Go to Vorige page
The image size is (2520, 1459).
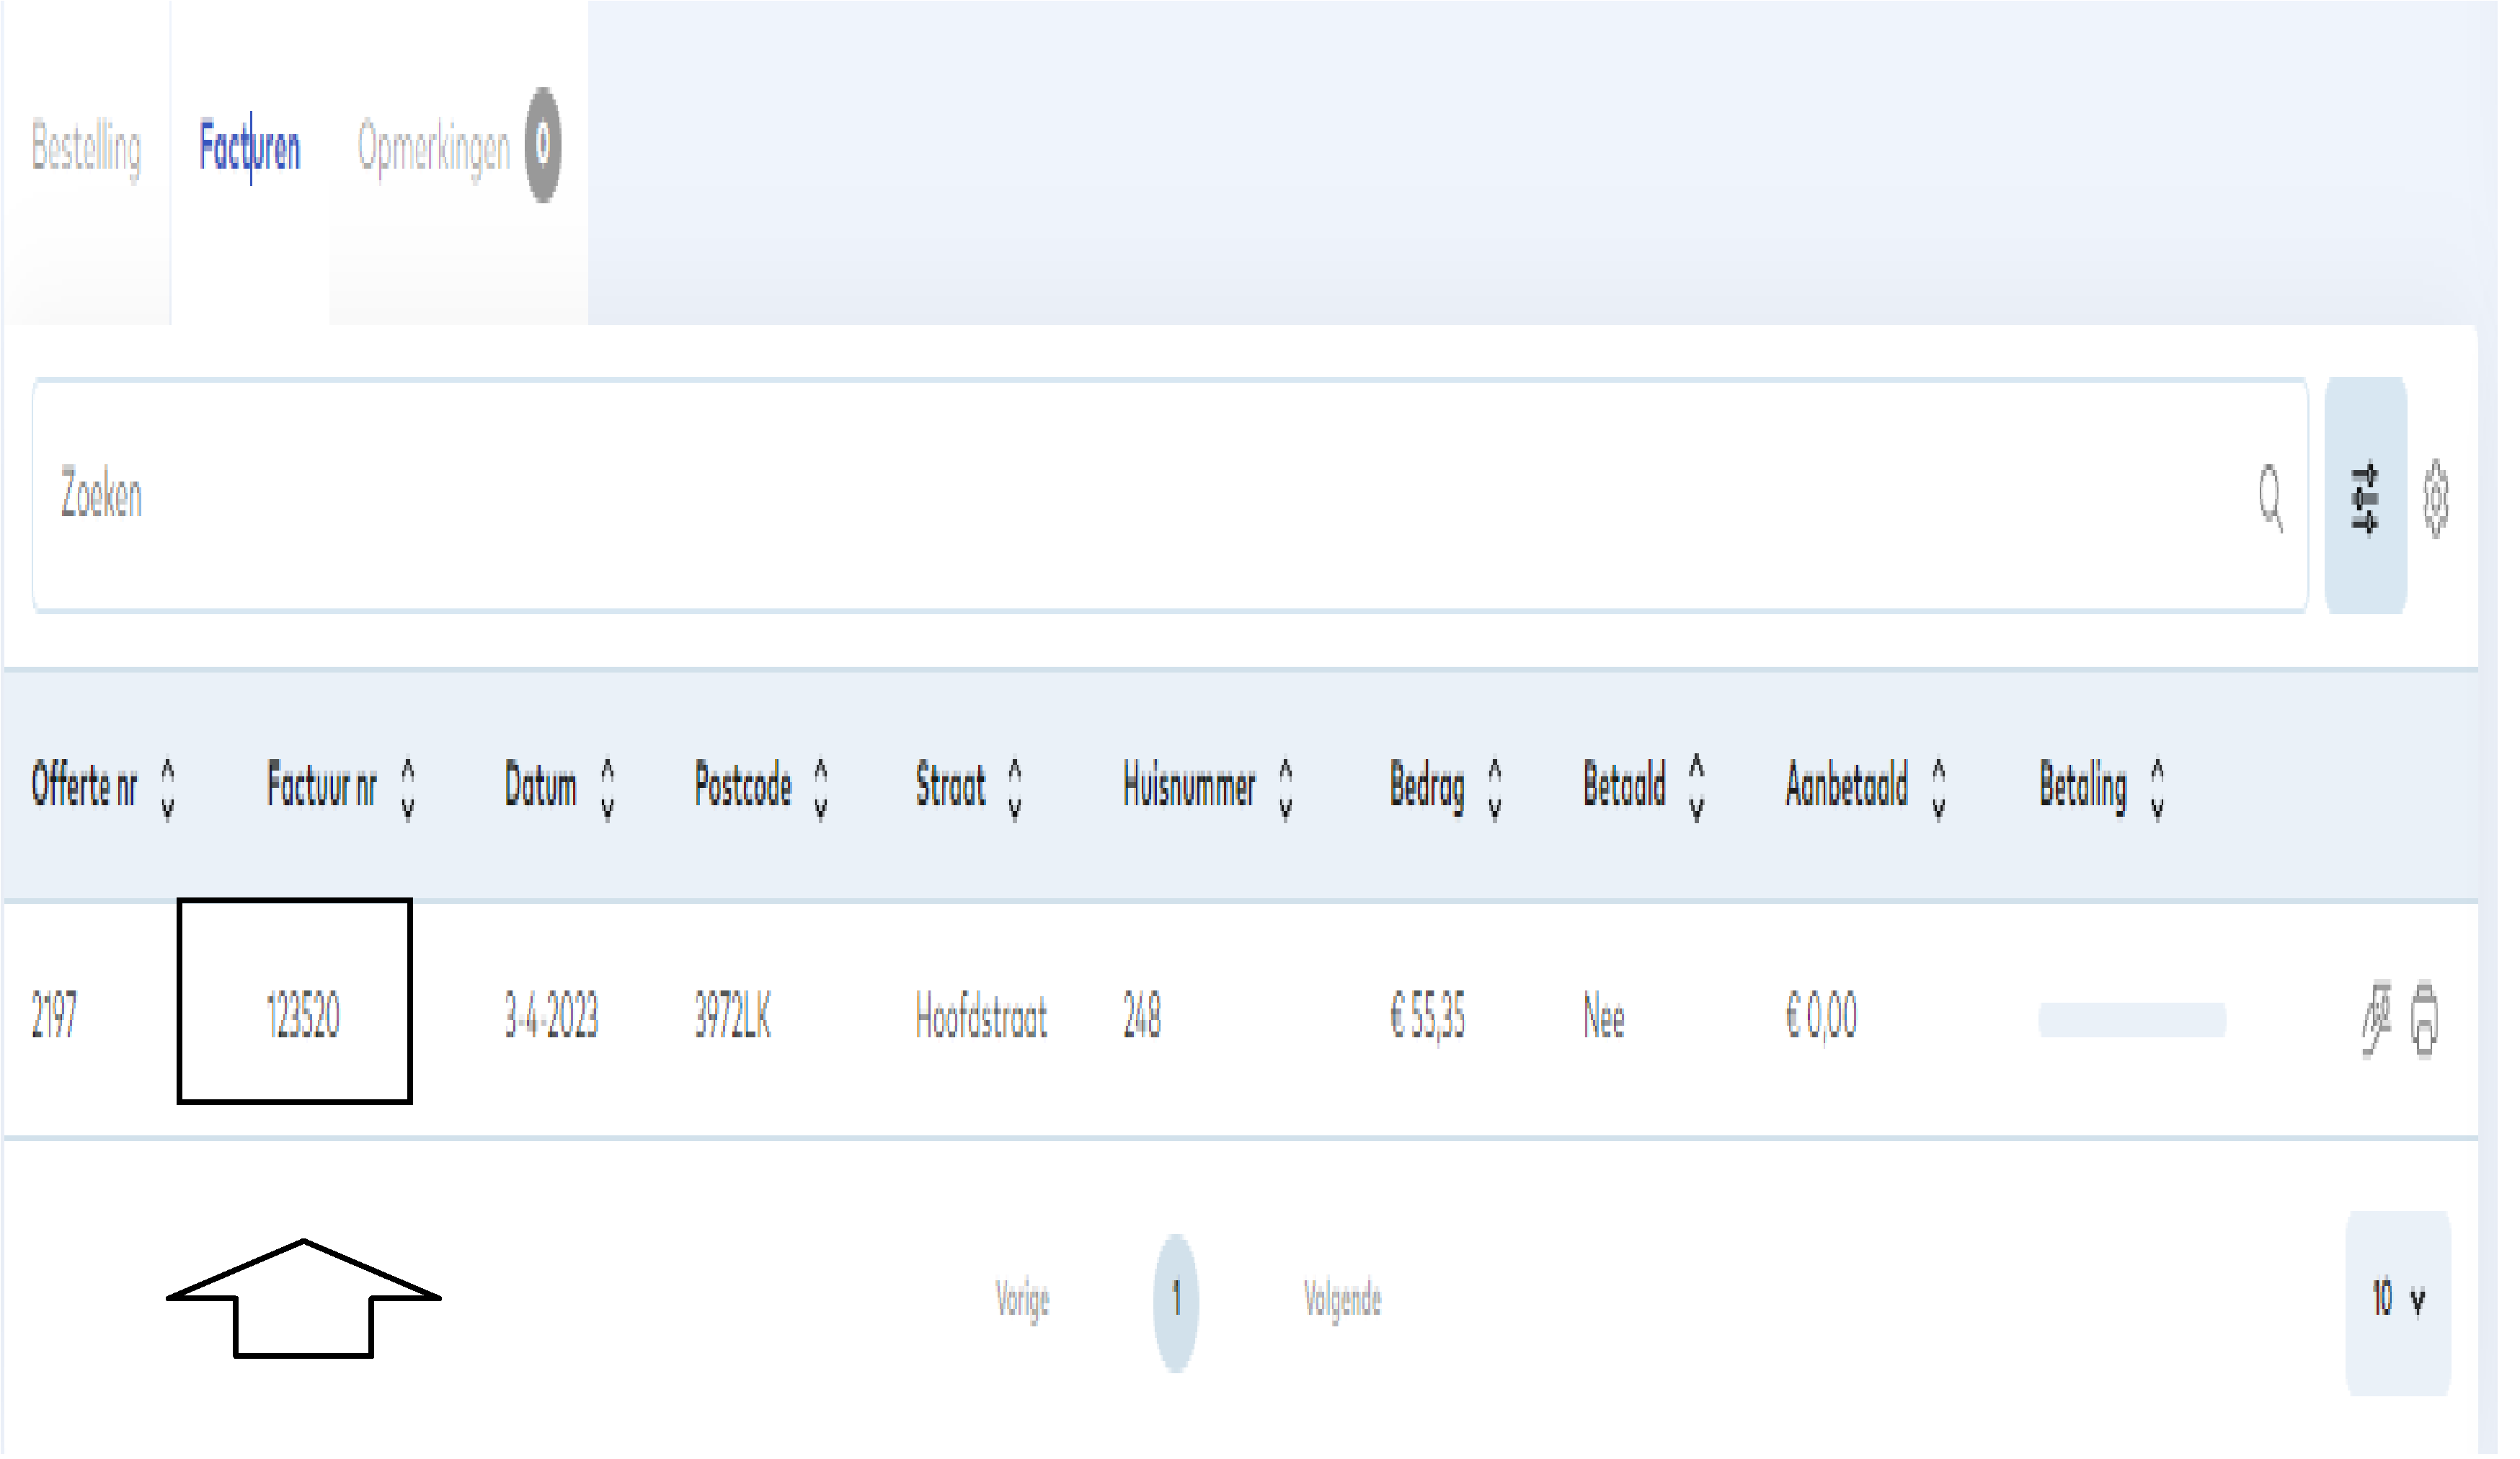pos(1022,1299)
